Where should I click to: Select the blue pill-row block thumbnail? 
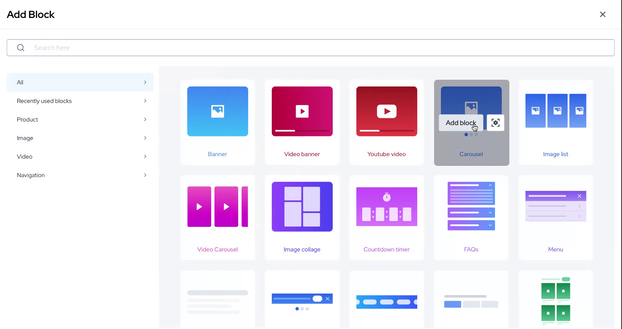tap(387, 302)
